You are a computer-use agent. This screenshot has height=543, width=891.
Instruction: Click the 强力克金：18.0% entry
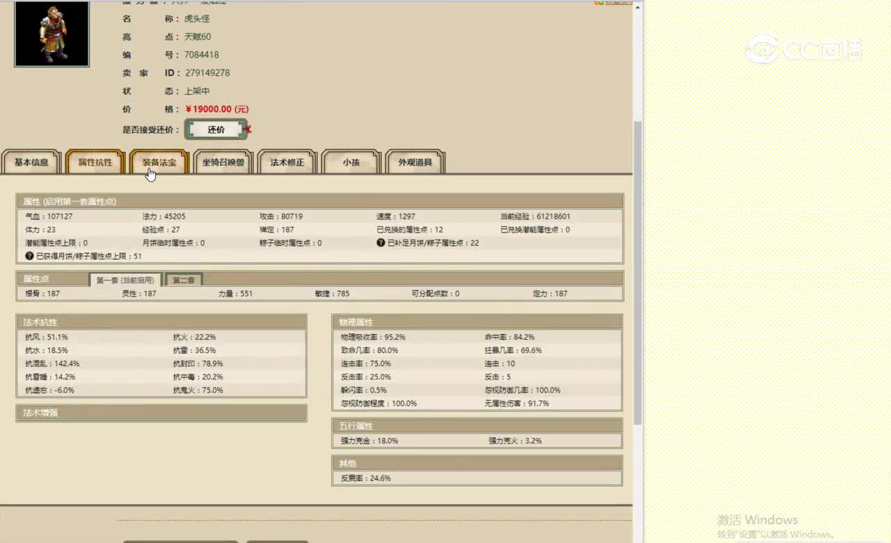(370, 441)
